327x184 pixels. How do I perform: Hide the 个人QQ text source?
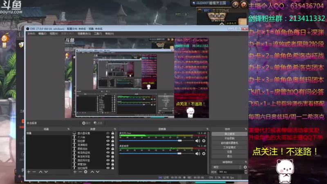108,137
